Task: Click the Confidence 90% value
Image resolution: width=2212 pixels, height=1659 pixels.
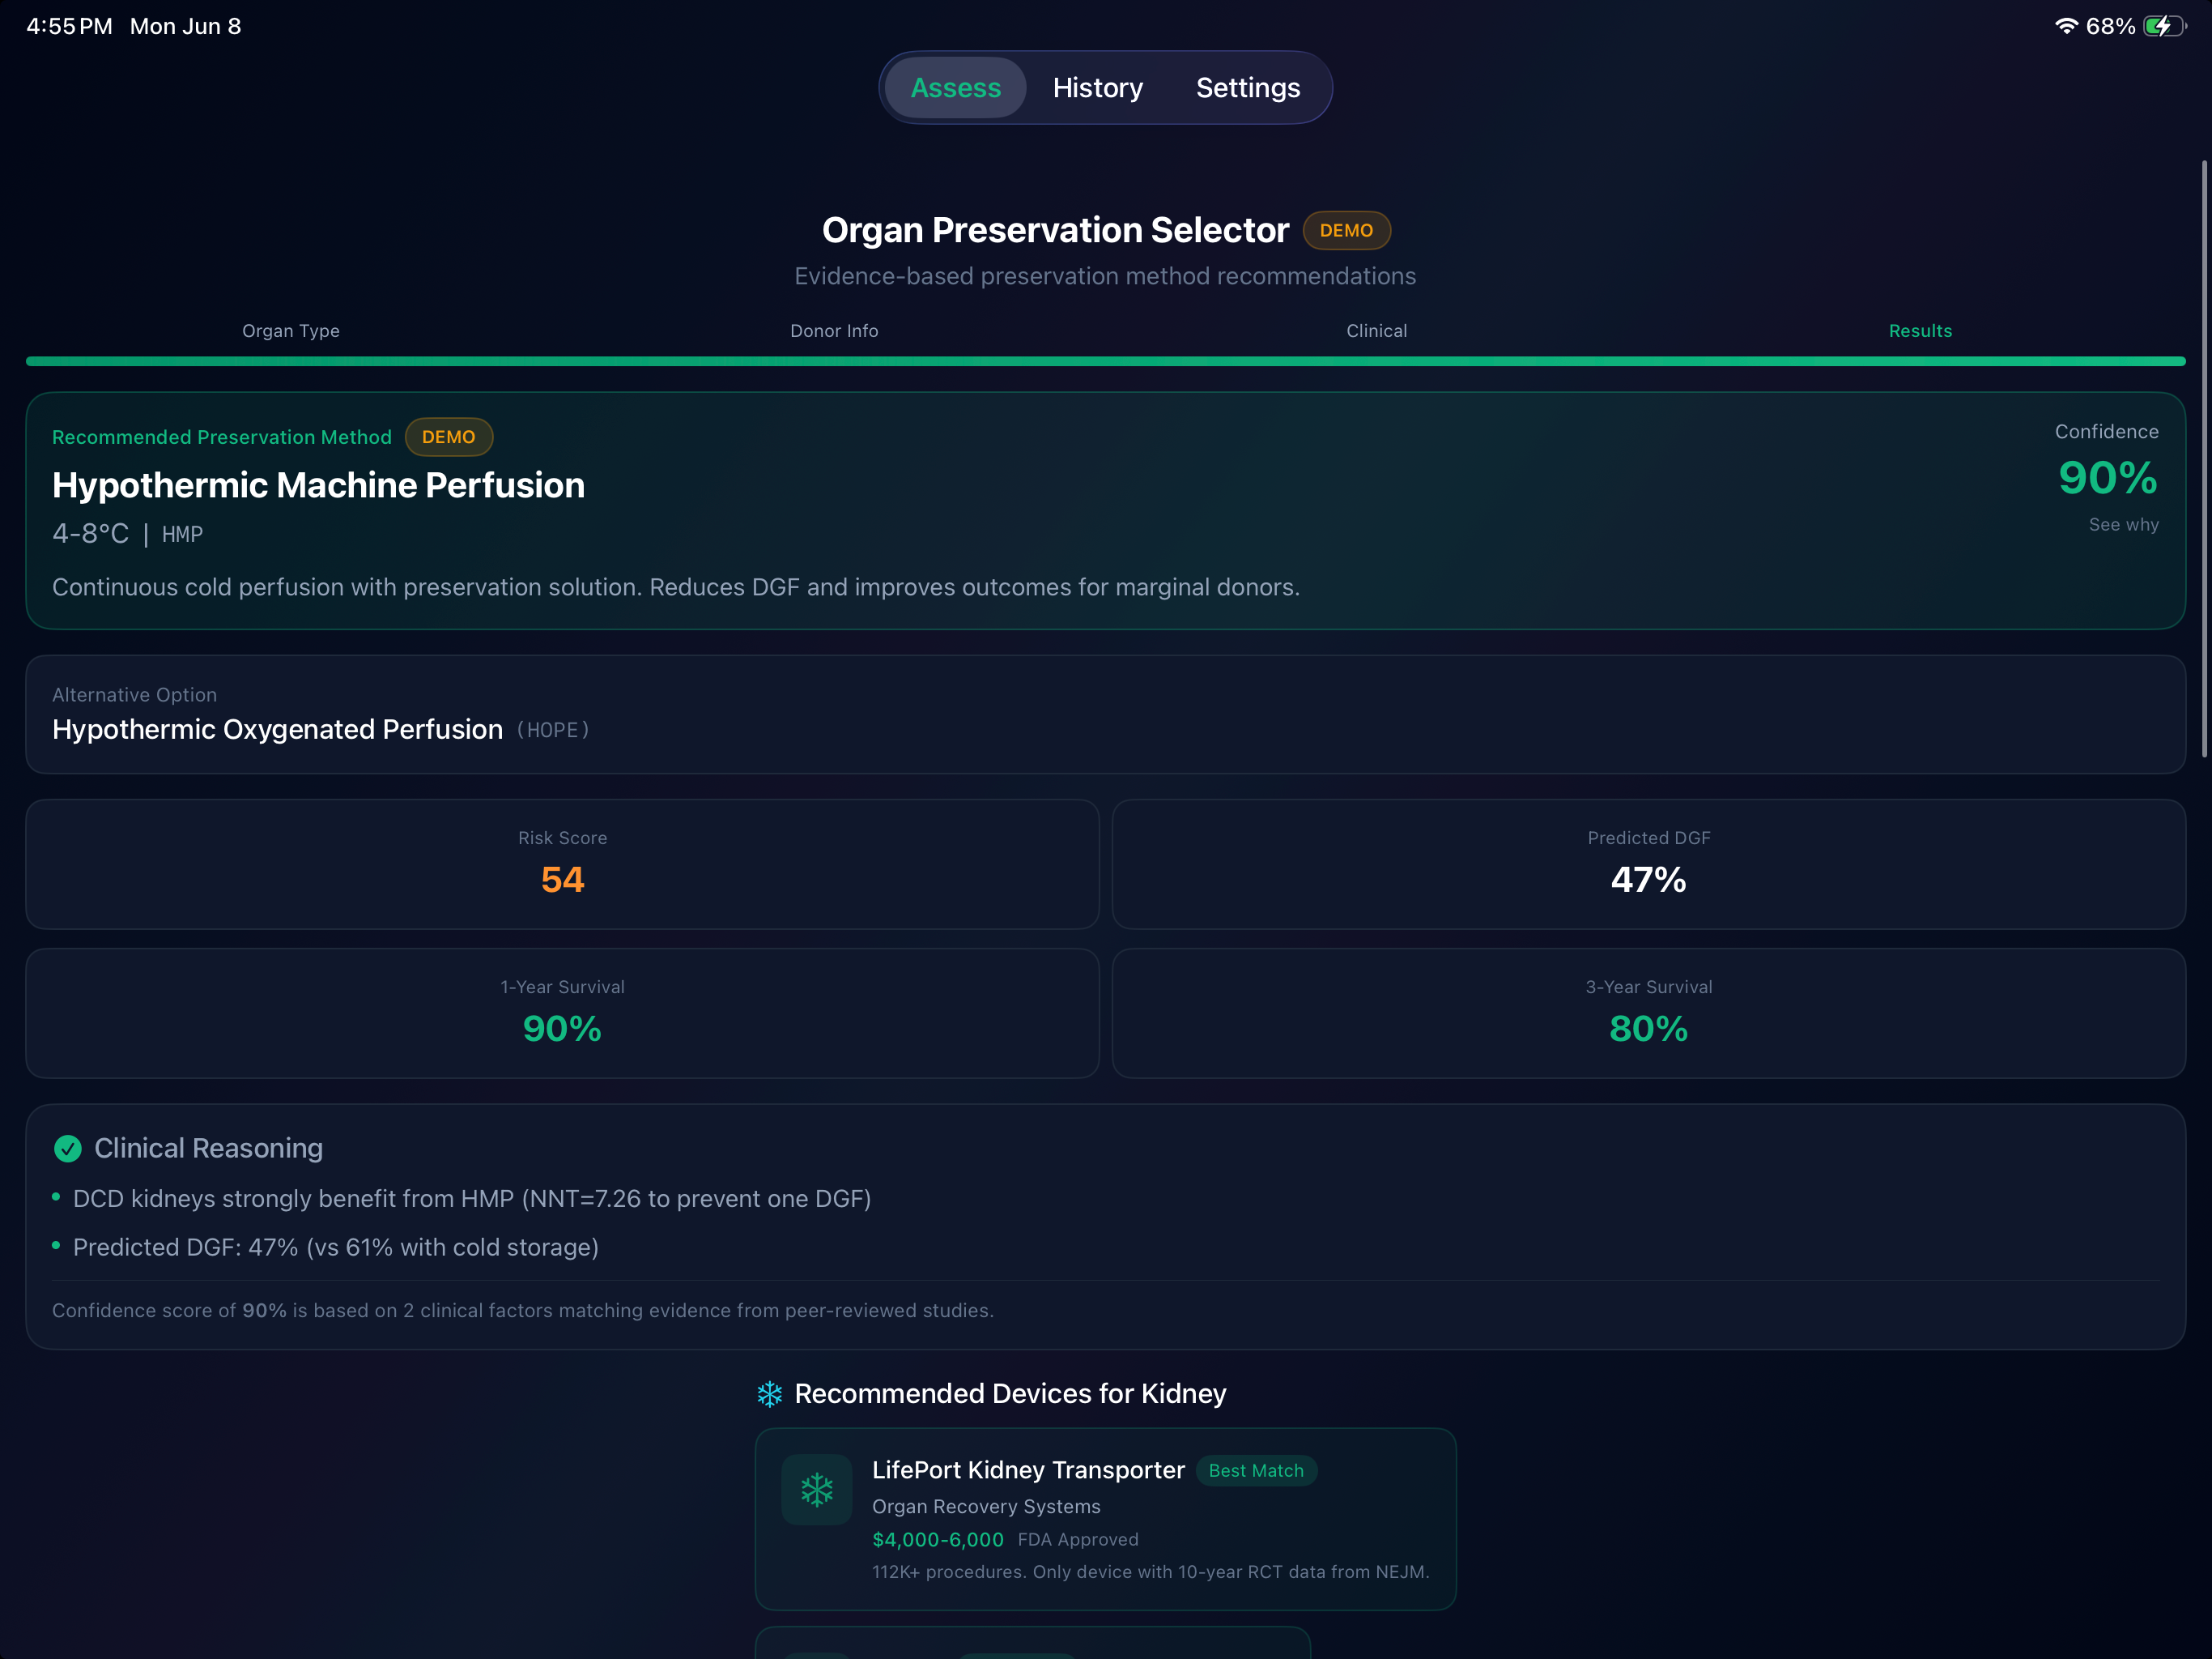Action: tap(2108, 478)
